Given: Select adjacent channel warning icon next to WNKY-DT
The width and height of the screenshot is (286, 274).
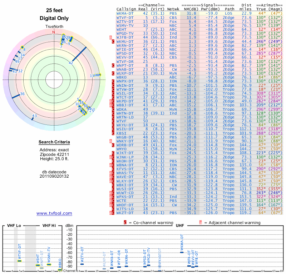Looking at the screenshot, I should tap(111, 141).
